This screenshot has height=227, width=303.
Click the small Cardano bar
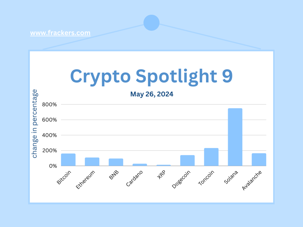coord(140,165)
